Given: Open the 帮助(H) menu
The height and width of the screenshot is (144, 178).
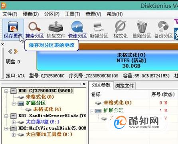Looking at the screenshot, I should click(115, 14).
